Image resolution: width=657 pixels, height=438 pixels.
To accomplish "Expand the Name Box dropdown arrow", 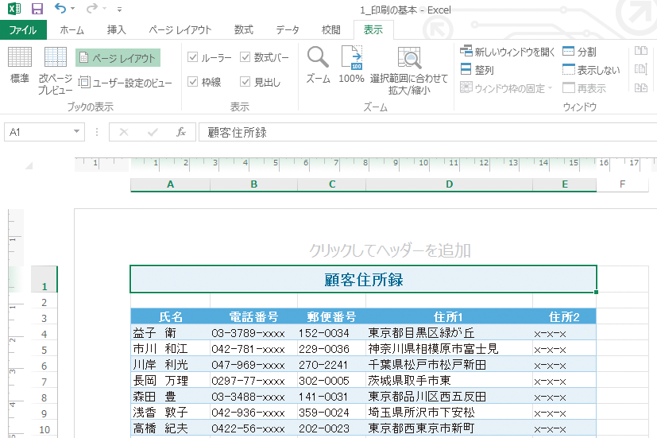I will (x=77, y=132).
